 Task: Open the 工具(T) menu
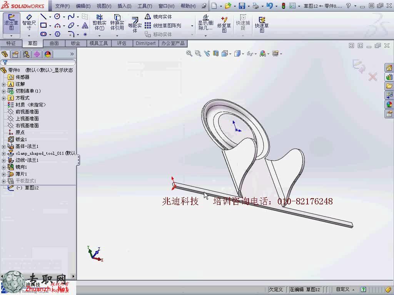(145, 6)
